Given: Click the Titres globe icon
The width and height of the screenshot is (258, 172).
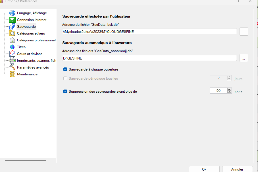Looking at the screenshot, I should pos(12,47).
